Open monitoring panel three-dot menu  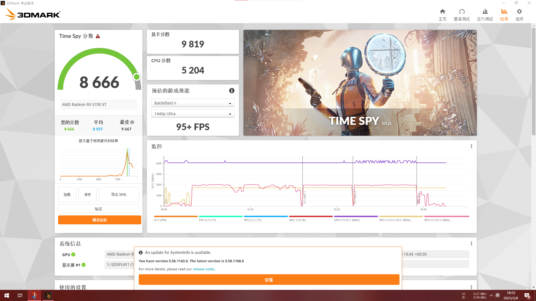coord(471,146)
